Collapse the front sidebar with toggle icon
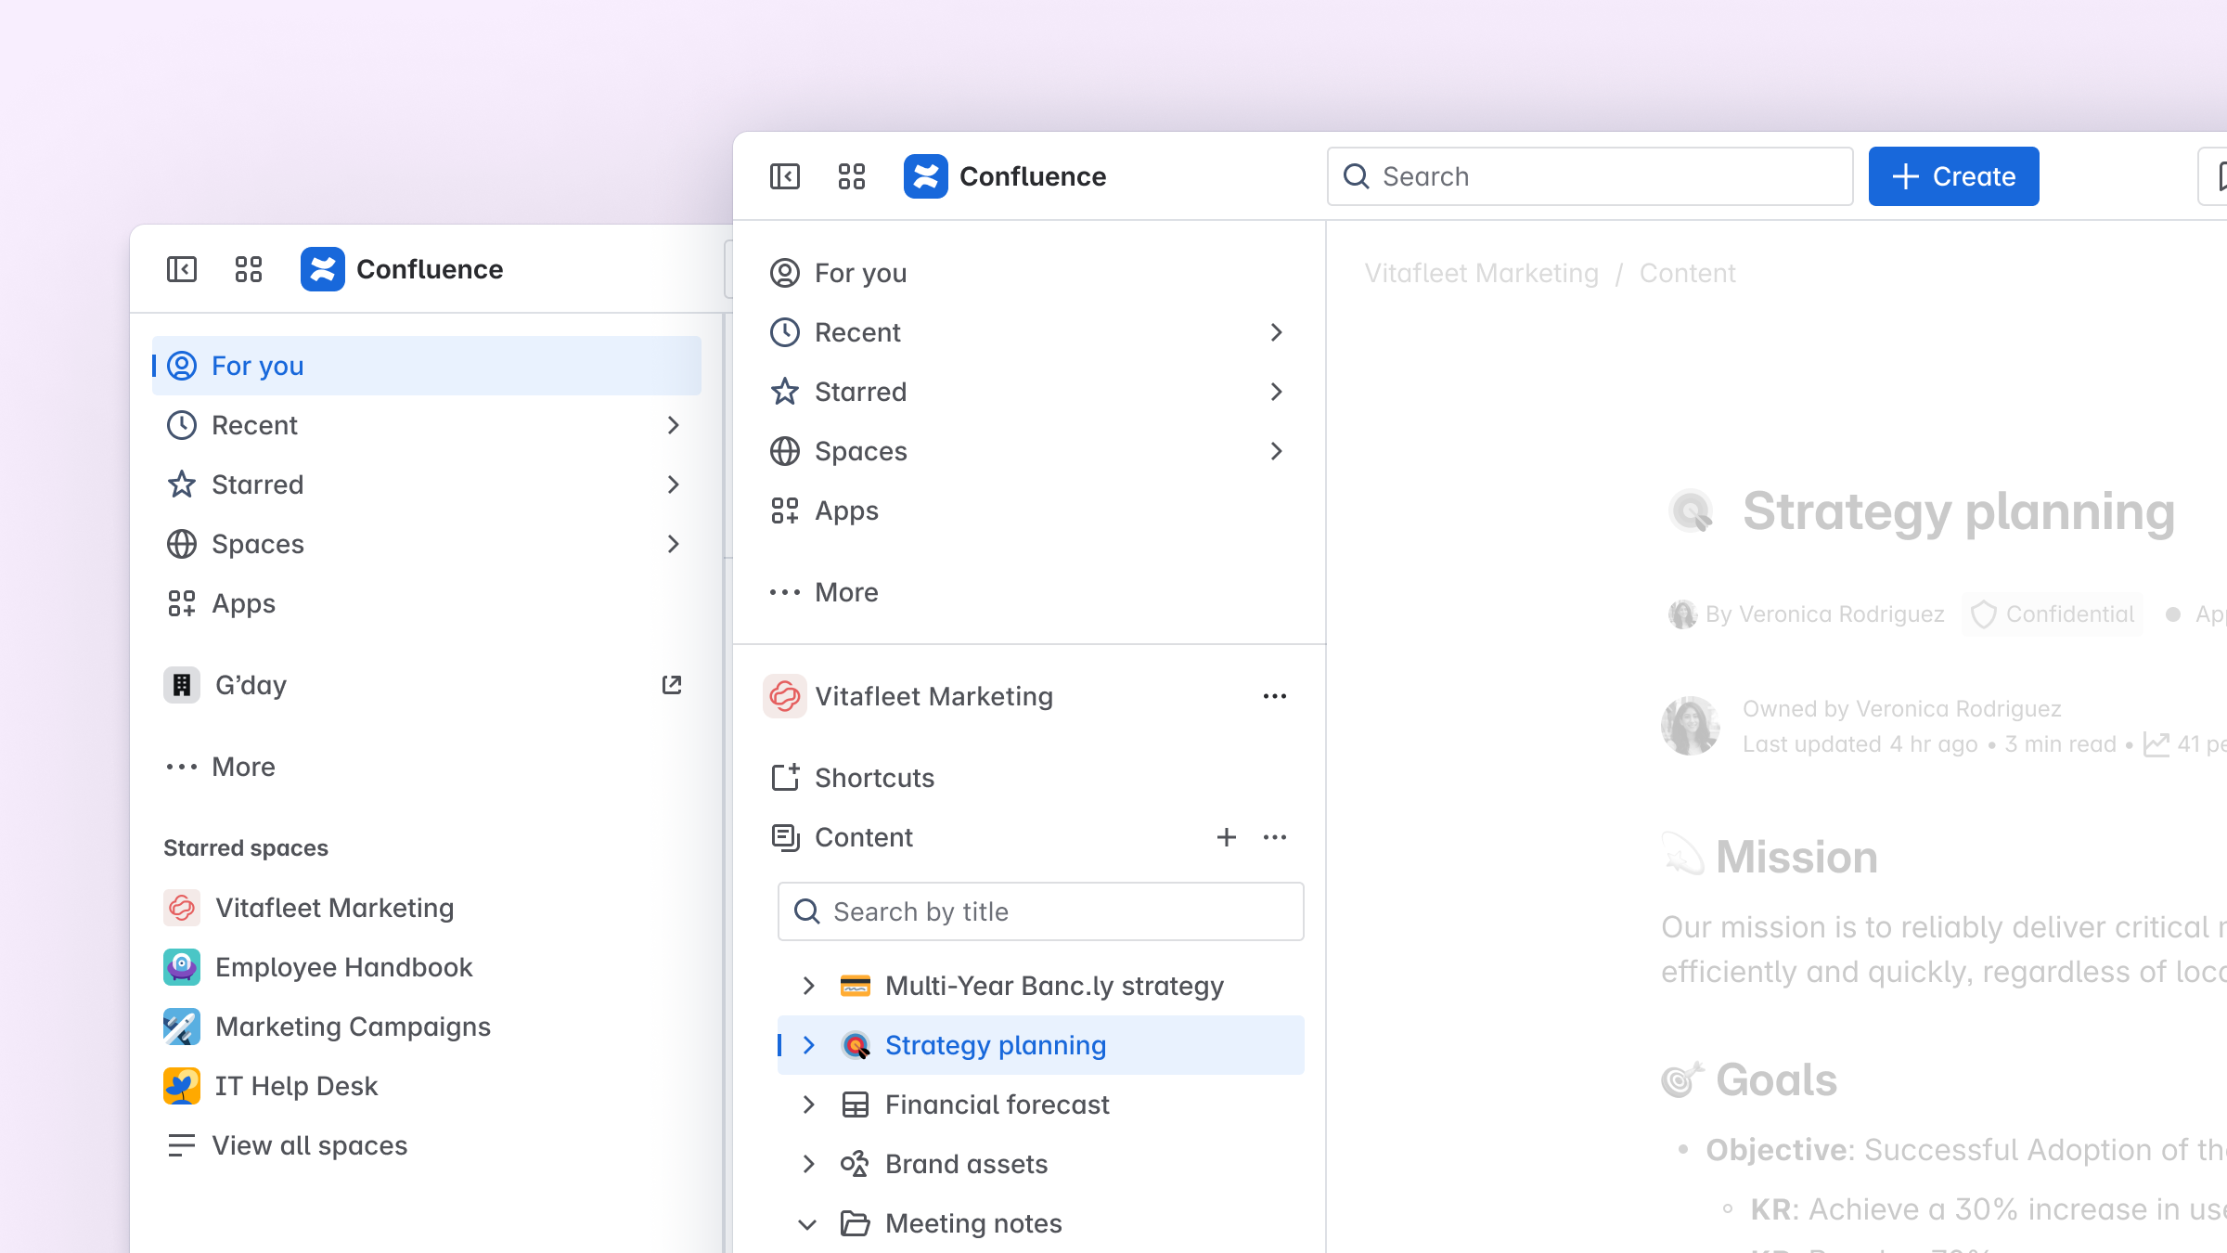Image resolution: width=2227 pixels, height=1253 pixels. tap(785, 176)
